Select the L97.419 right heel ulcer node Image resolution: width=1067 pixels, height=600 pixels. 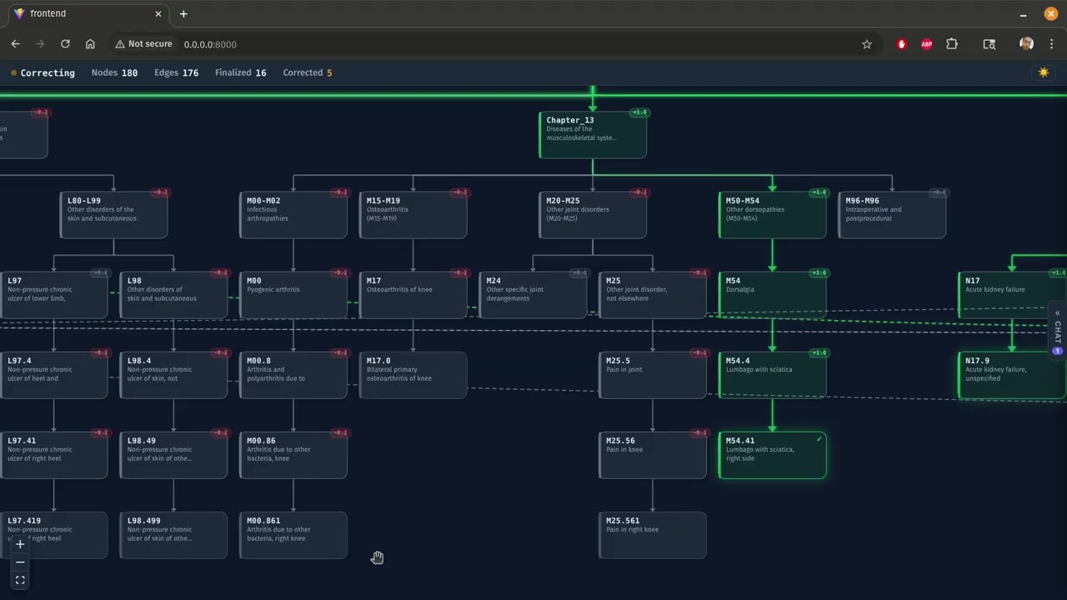tap(53, 535)
